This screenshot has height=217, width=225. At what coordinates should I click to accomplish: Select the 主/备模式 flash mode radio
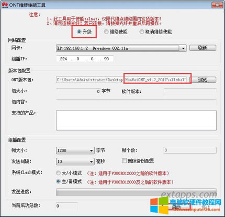[58, 181]
